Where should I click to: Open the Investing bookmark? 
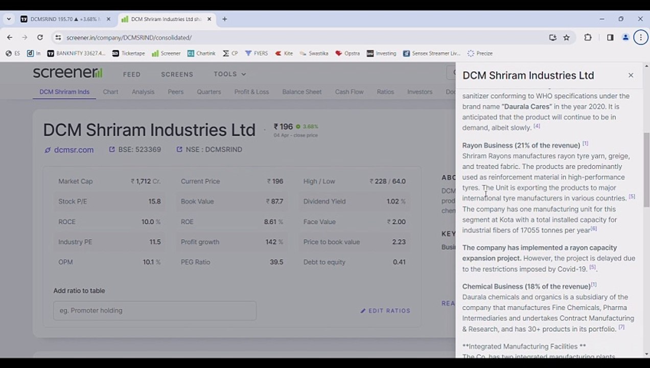[x=381, y=53]
